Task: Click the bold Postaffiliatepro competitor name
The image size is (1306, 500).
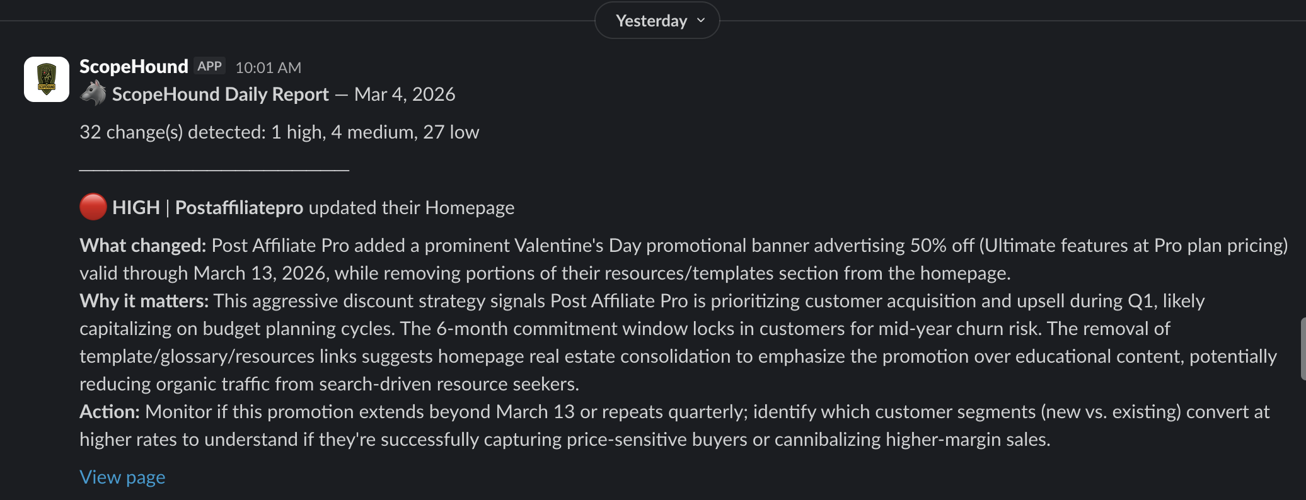Action: pyautogui.click(x=239, y=208)
